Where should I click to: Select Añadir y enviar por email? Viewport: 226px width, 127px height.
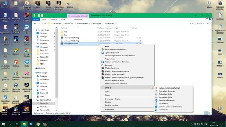115,74
